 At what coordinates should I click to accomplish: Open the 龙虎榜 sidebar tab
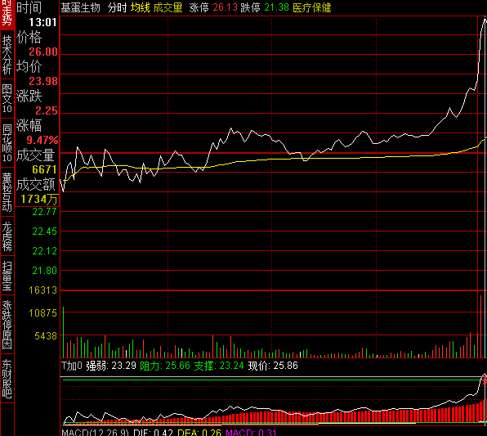click(x=7, y=236)
